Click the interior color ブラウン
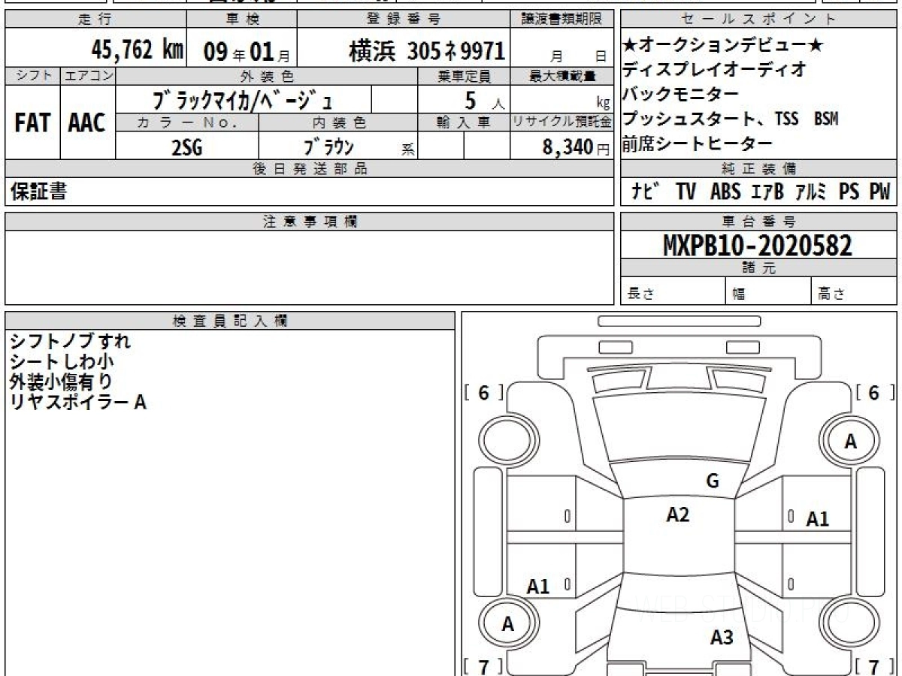The image size is (902, 676). tap(328, 147)
